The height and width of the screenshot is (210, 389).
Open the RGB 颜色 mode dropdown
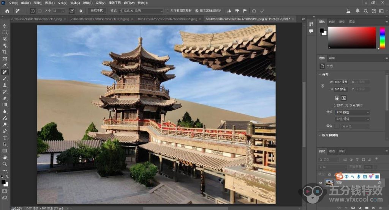click(352, 113)
